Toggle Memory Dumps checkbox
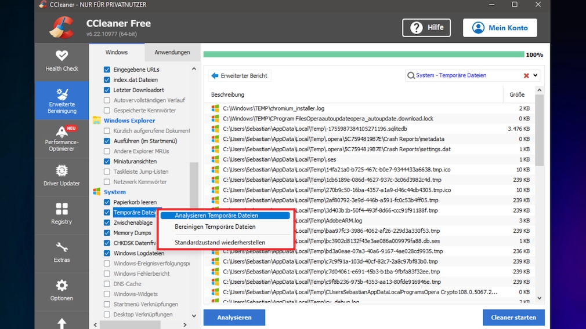This screenshot has height=329, width=586. pyautogui.click(x=107, y=233)
